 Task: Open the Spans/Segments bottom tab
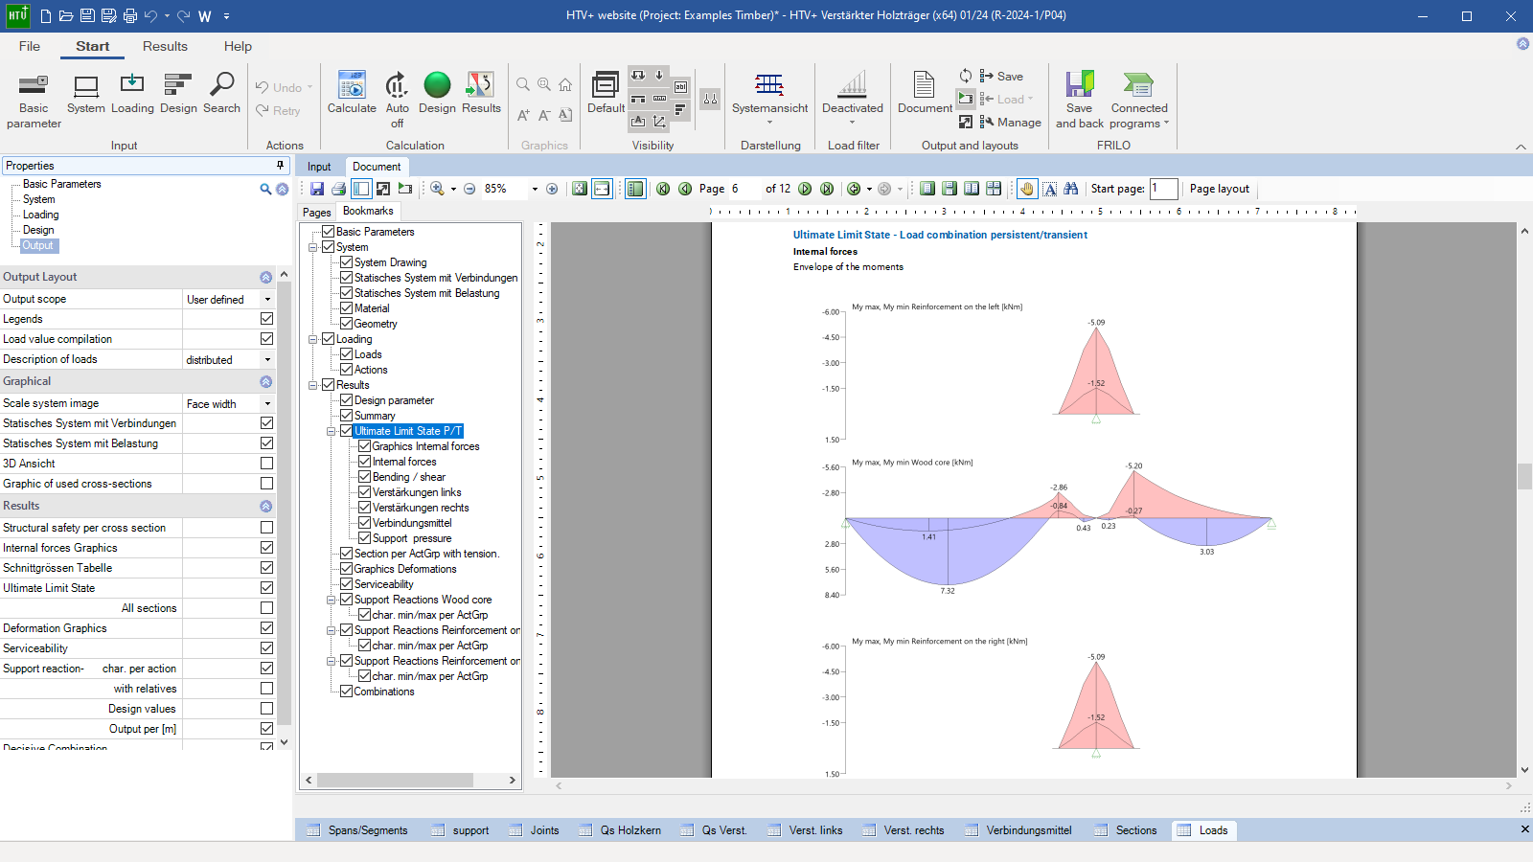pyautogui.click(x=357, y=830)
